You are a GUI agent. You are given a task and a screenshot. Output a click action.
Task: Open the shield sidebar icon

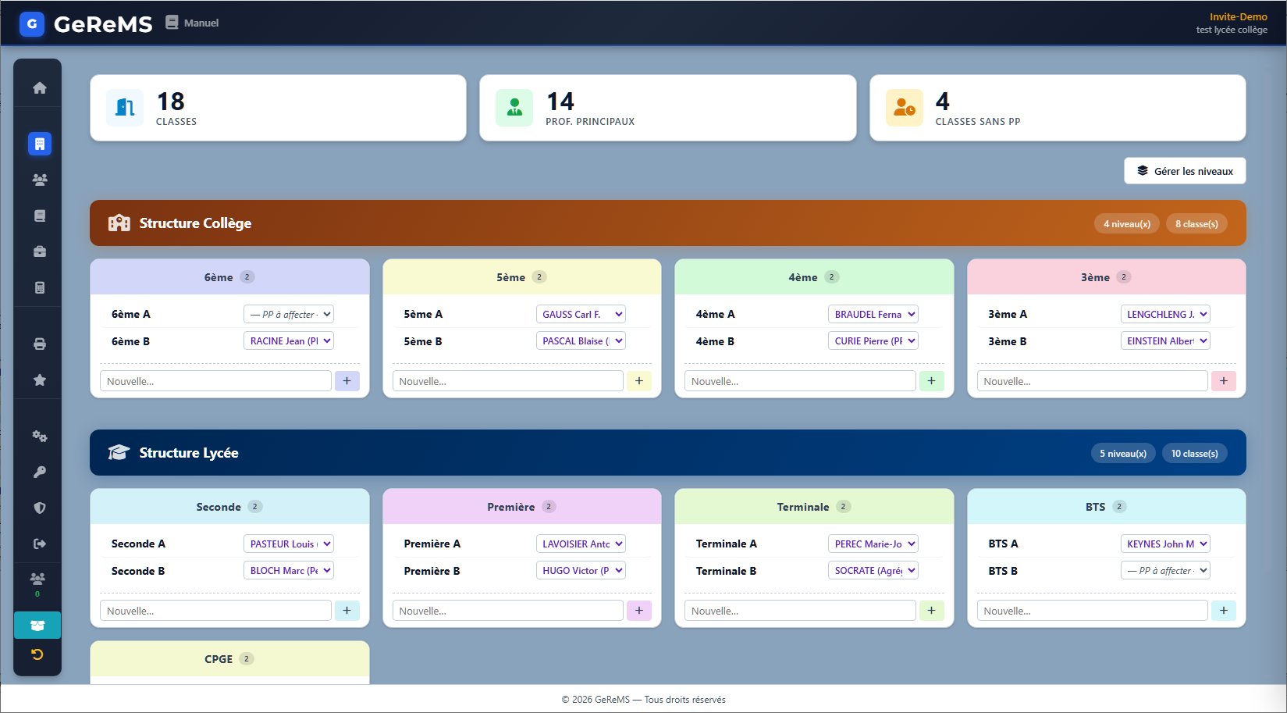click(x=39, y=508)
